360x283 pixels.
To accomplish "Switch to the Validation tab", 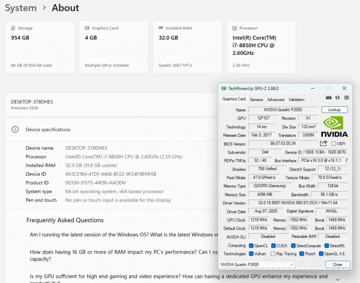I will 297,100.
